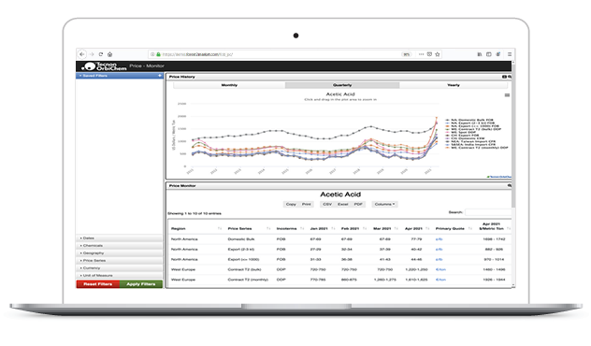Sort by Primary Quote column arrows

coord(470,229)
